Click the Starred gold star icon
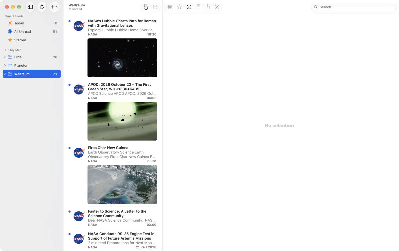 [10, 40]
